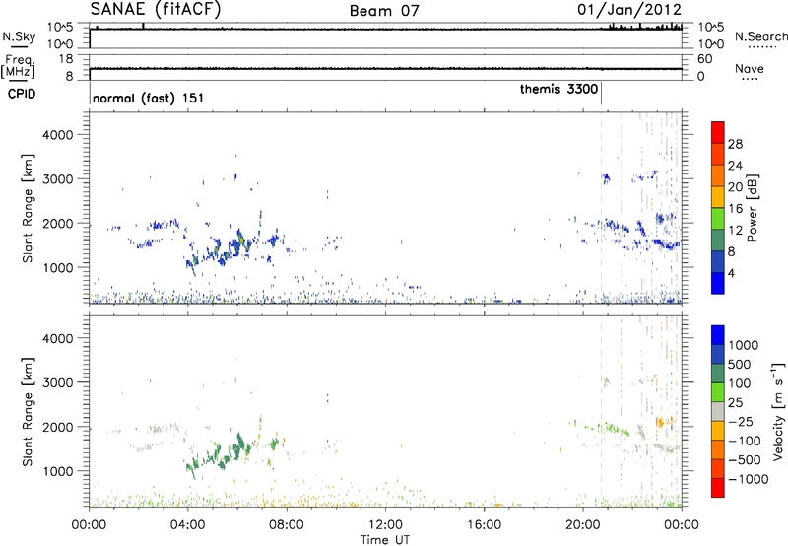Pick the yellow 16–20 dB Power colorbar segment

click(718, 196)
